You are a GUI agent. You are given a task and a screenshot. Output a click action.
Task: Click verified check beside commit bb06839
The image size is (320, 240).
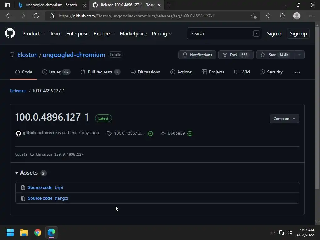click(x=190, y=133)
